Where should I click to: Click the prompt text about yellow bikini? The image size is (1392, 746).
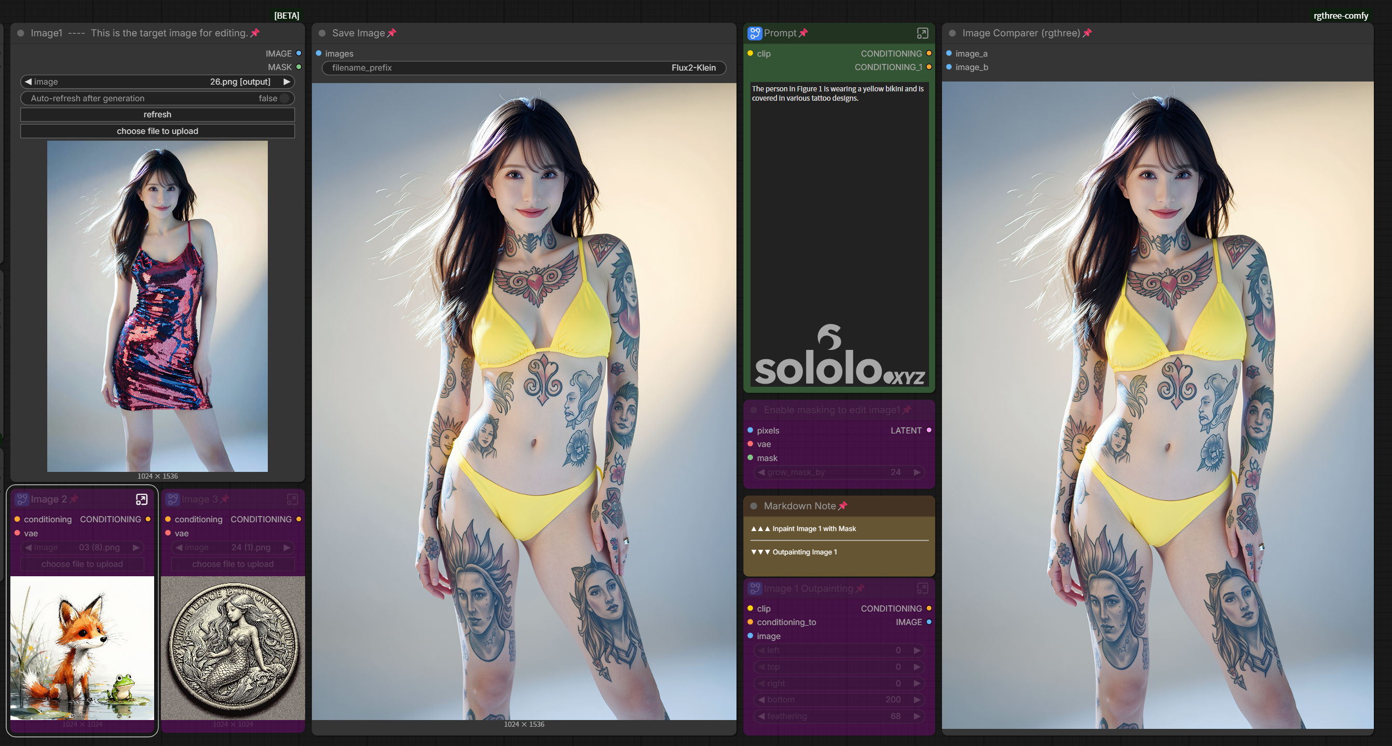pos(838,93)
